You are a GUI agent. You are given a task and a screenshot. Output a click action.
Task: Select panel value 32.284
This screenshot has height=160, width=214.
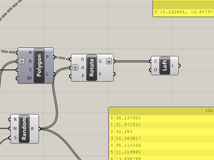click(x=124, y=131)
